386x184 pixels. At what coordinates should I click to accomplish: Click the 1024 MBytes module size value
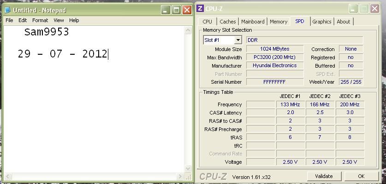pyautogui.click(x=275, y=49)
